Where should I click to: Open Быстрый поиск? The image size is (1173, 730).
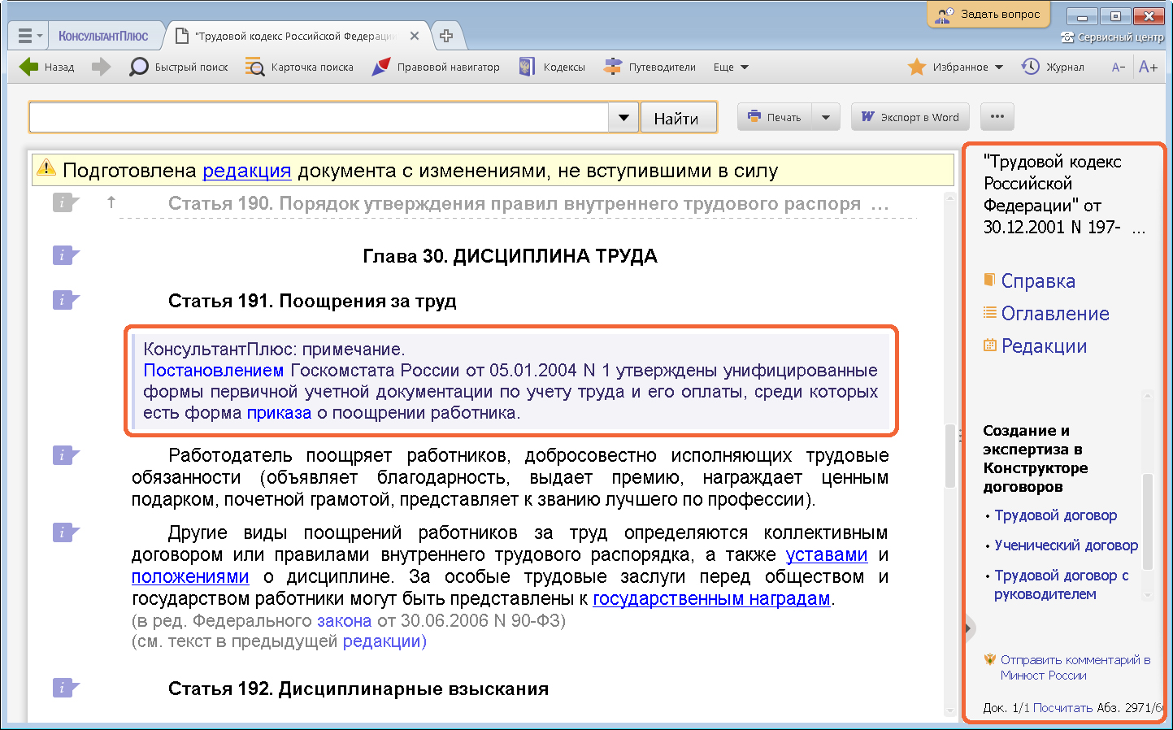179,67
